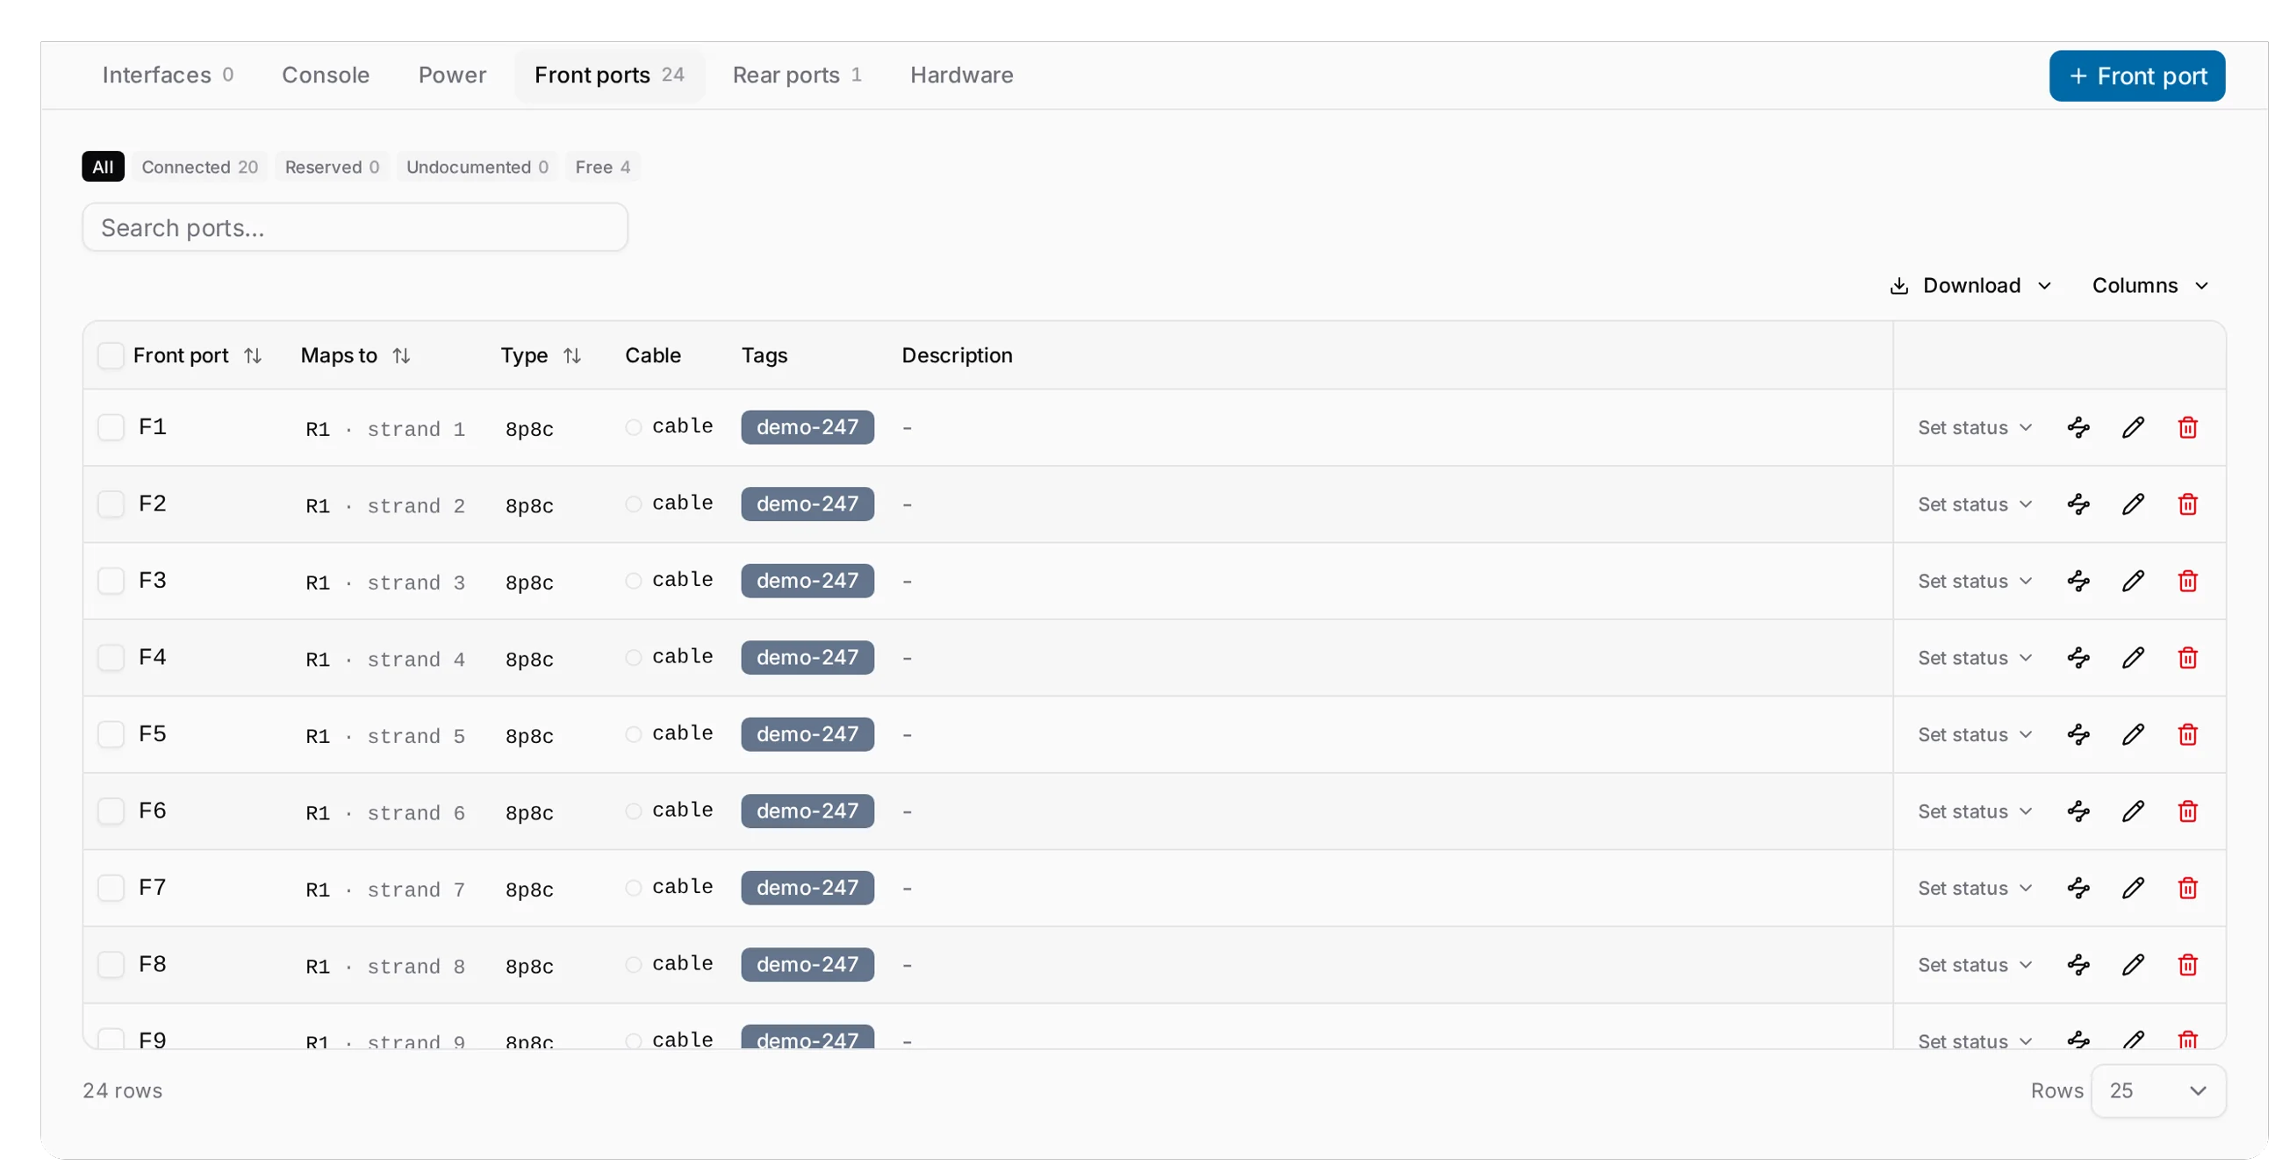This screenshot has height=1172, width=2282.
Task: Delete port F3 using the trash icon
Action: pos(2187,581)
